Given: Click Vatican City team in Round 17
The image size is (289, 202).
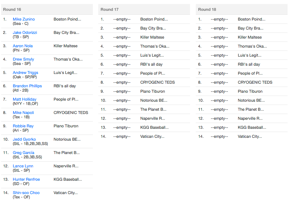Looking at the screenshot, I should pyautogui.click(x=152, y=136).
